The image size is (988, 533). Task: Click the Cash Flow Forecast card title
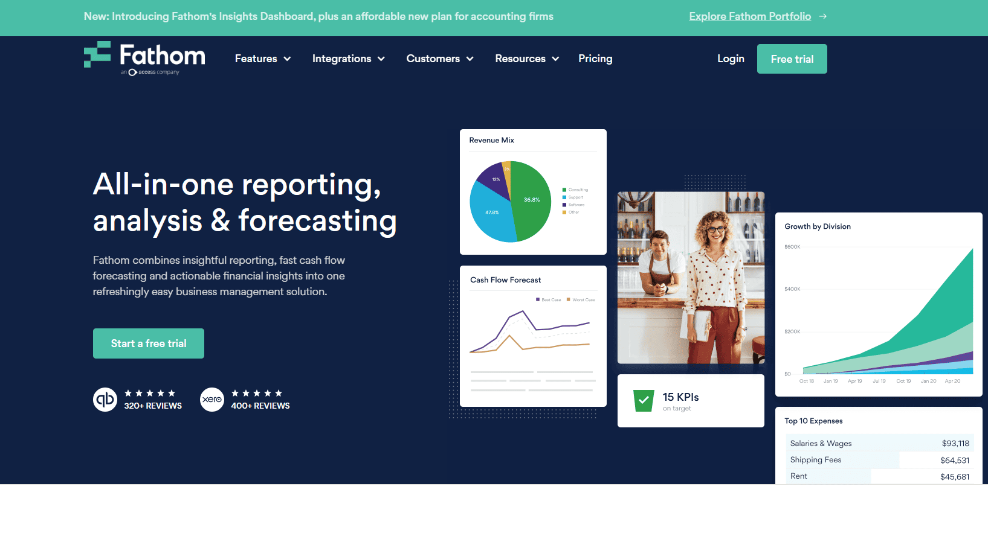tap(506, 280)
